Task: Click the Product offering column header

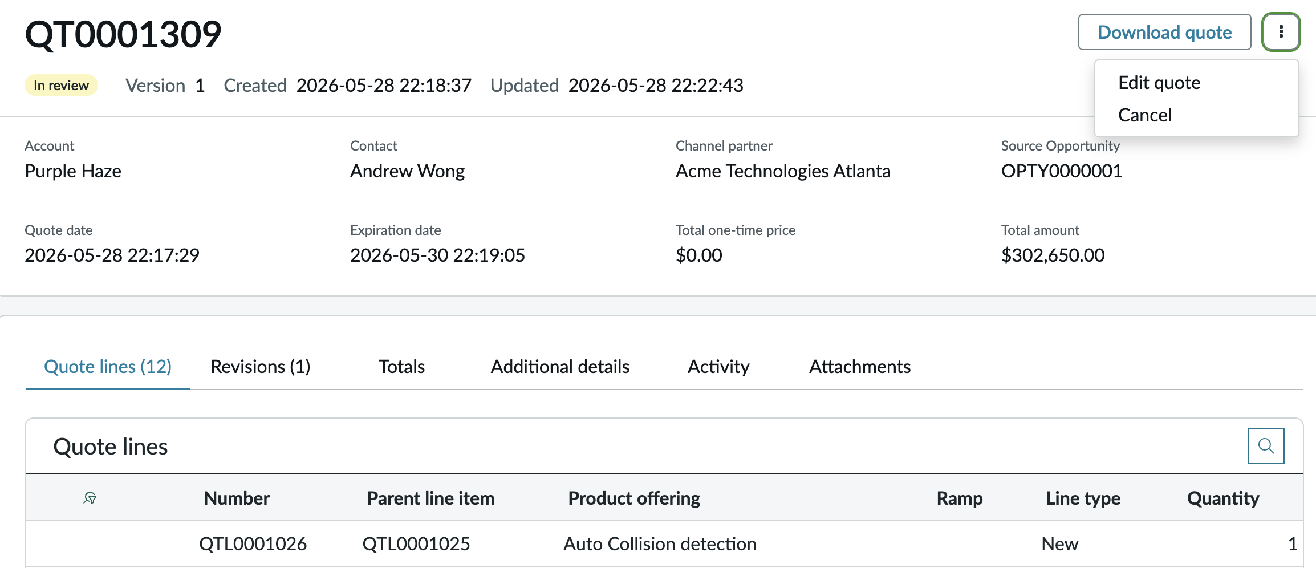Action: (634, 498)
